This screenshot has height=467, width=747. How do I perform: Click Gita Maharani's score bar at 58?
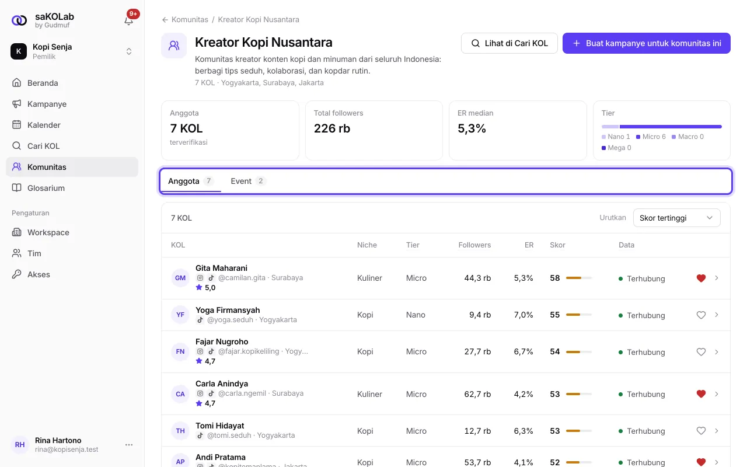579,278
